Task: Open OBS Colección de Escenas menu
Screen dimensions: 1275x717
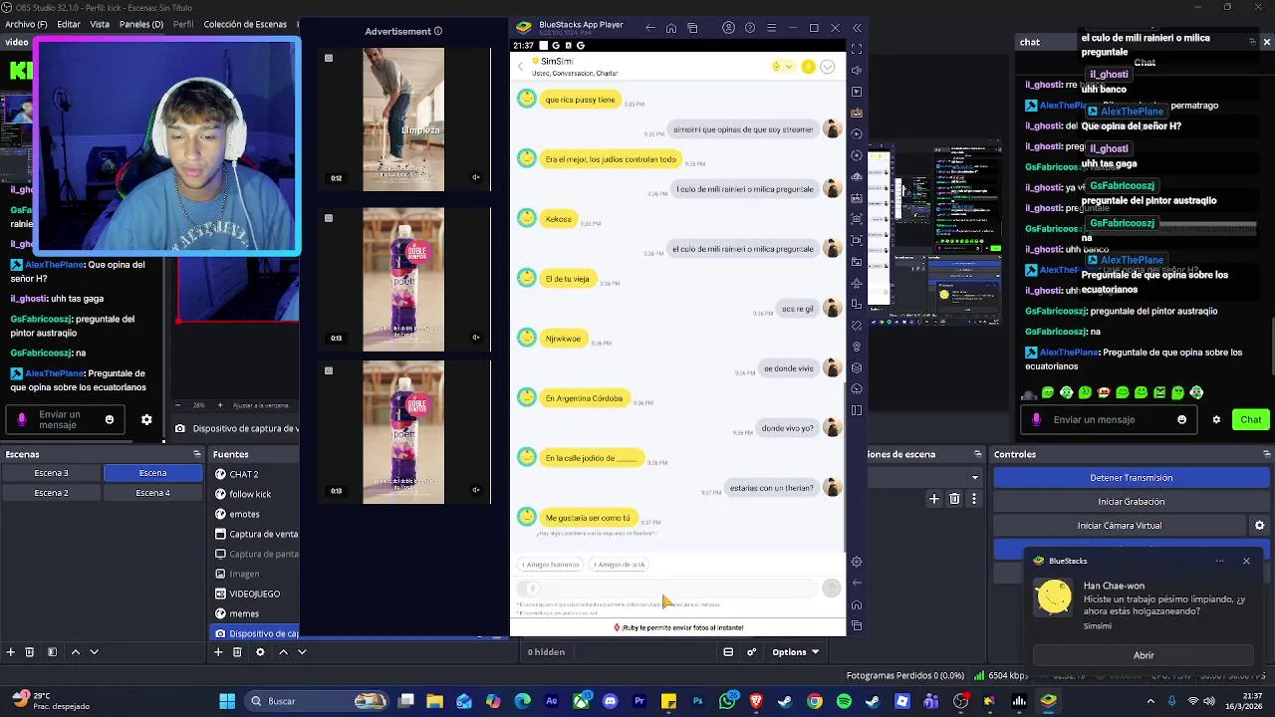Action: pyautogui.click(x=245, y=24)
